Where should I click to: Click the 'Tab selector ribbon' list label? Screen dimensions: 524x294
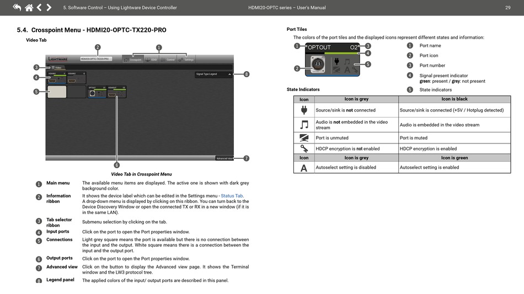point(59,222)
